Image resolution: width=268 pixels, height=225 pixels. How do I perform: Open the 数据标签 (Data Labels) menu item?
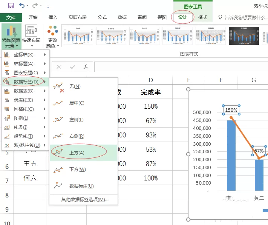click(x=25, y=82)
